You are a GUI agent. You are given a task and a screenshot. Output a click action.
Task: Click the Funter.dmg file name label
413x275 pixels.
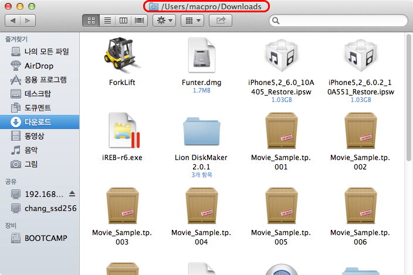coord(201,83)
